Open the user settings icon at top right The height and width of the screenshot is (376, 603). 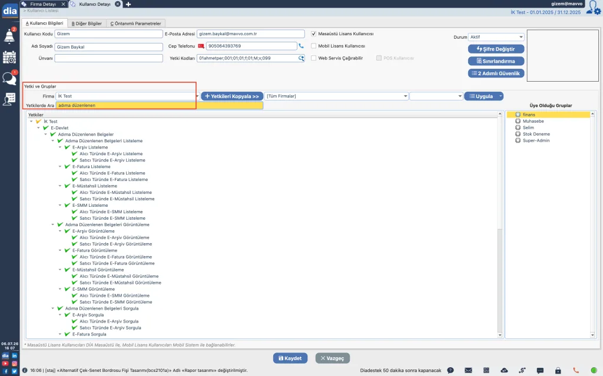coord(594,8)
